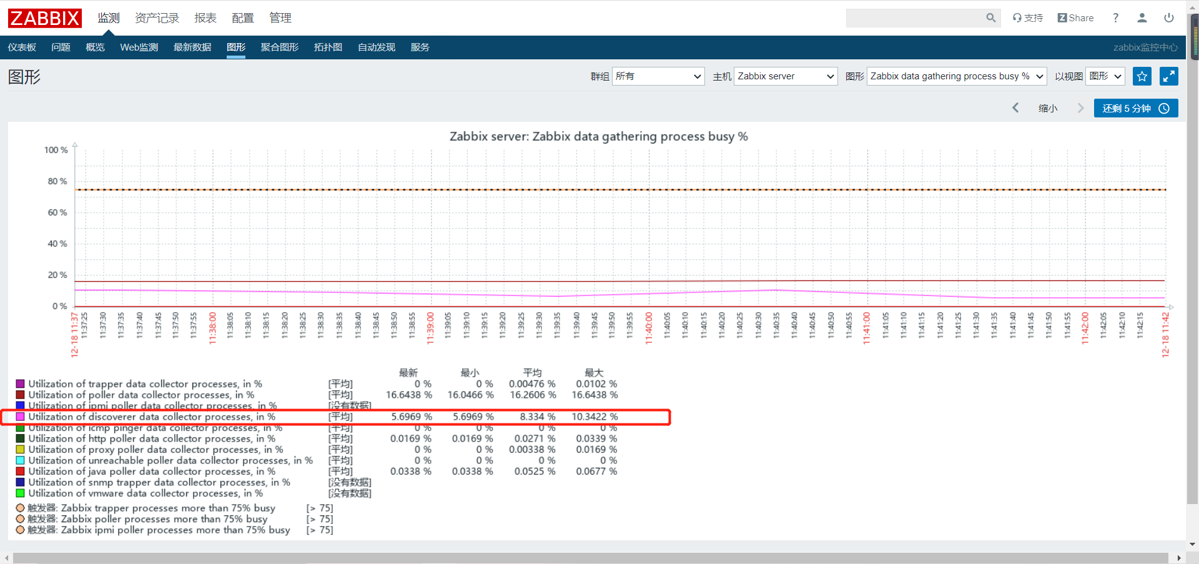The height and width of the screenshot is (564, 1199).
Task: Click java poller average value 0.0525 %
Action: pos(535,471)
